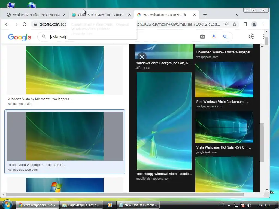The image size is (279, 209).
Task: Click page scrollbar down arrow
Action: 266,190
